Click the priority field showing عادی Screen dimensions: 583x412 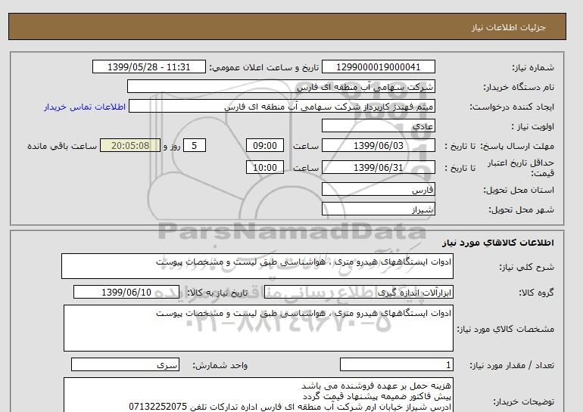378,125
